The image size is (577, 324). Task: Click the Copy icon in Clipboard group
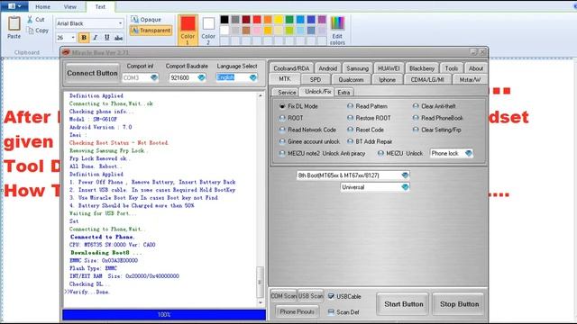(x=31, y=31)
